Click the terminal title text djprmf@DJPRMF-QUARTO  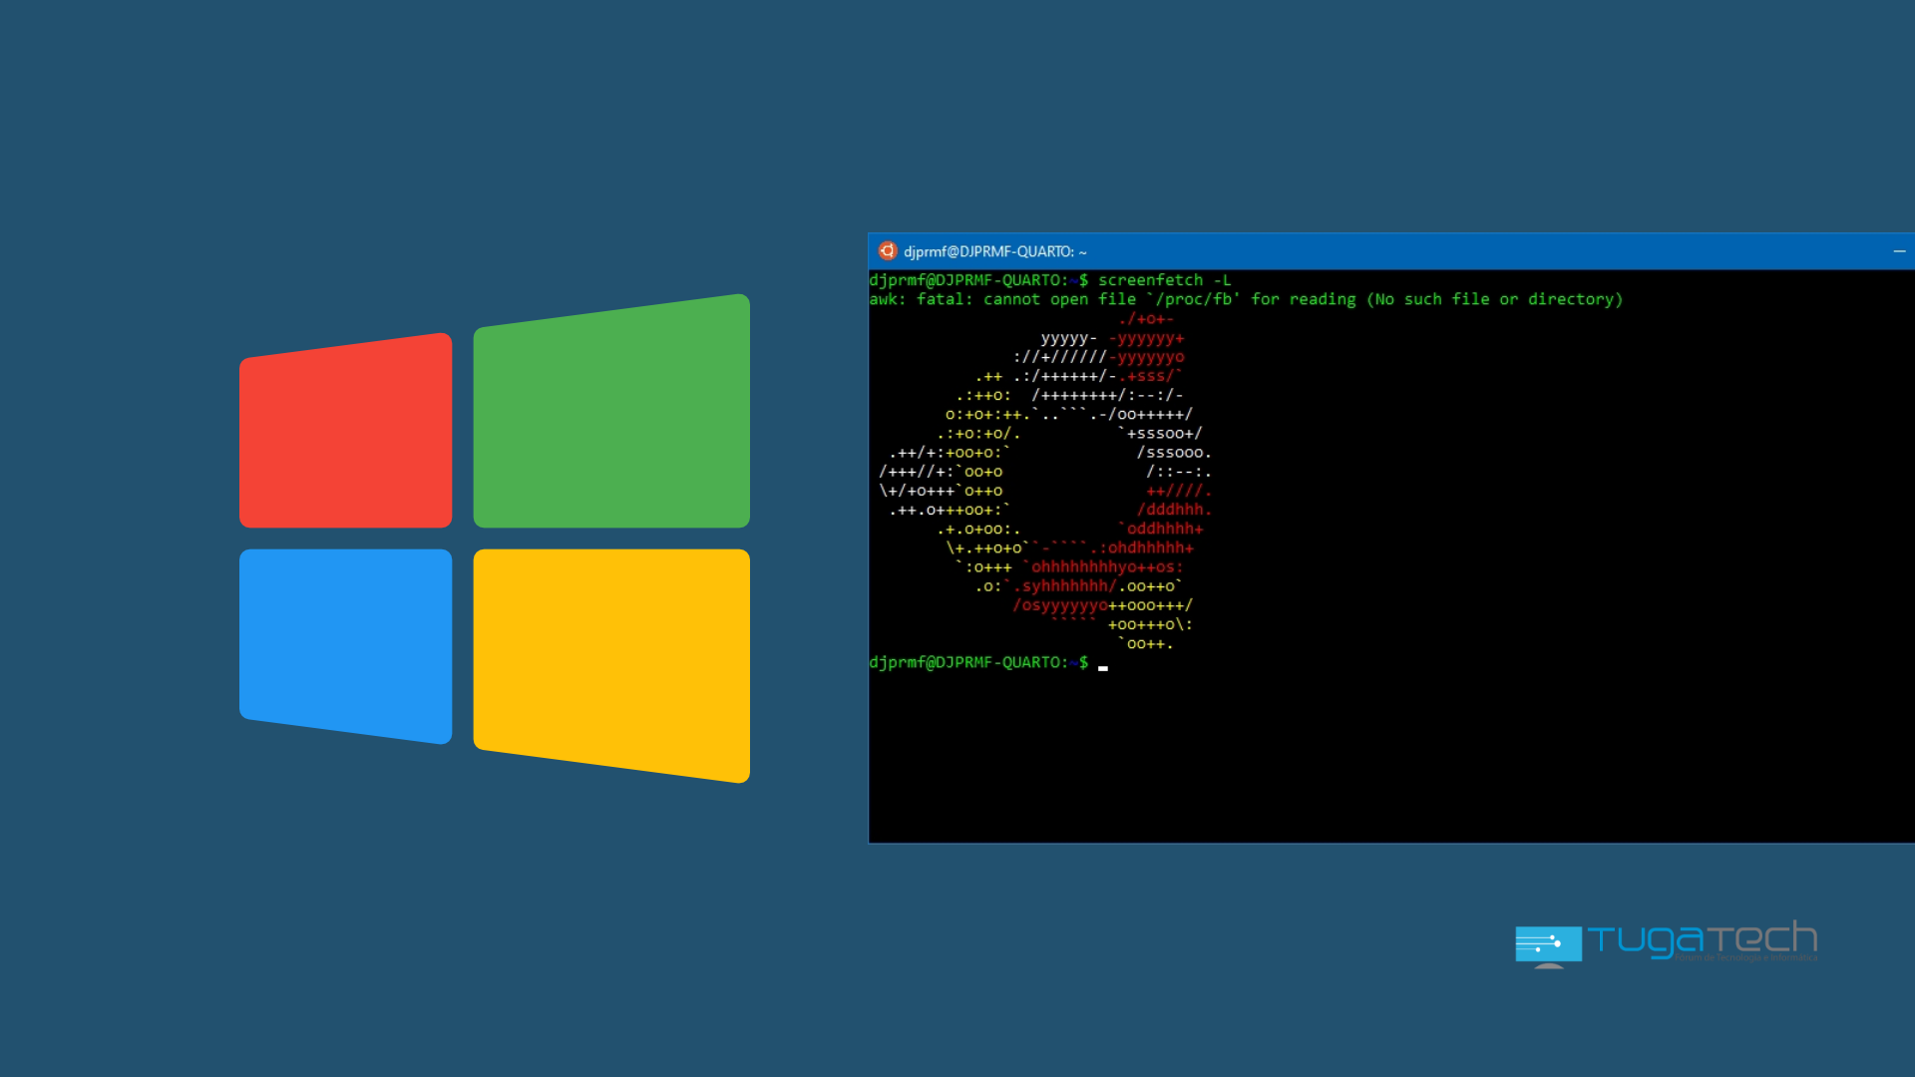tap(994, 252)
